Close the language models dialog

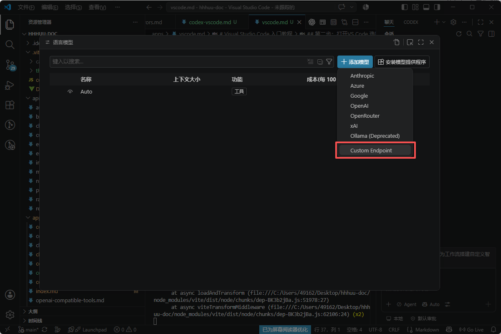pos(432,42)
